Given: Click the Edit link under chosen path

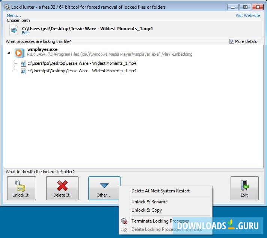Looking at the screenshot, I should [x=25, y=33].
